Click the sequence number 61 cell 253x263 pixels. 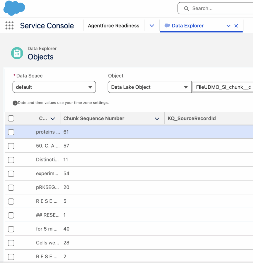(x=66, y=132)
